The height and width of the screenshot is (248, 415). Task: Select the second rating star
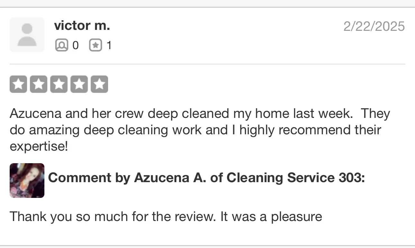(x=39, y=84)
